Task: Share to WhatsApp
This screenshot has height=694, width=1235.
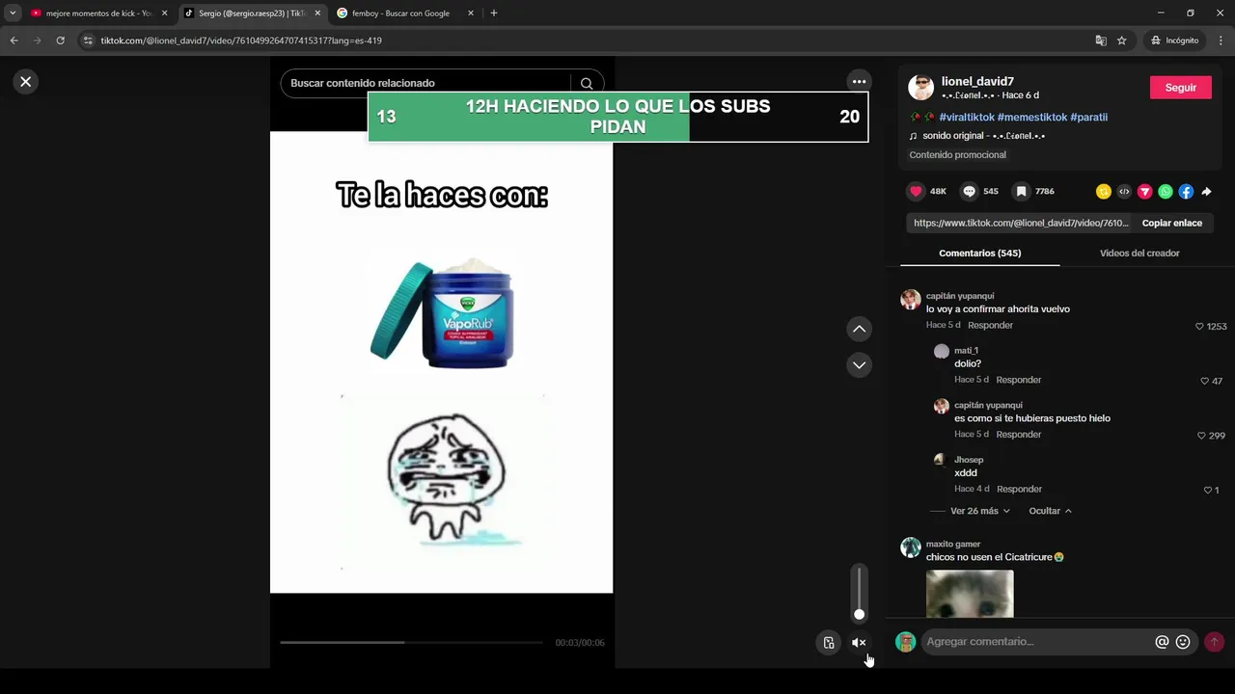Action: tap(1166, 192)
